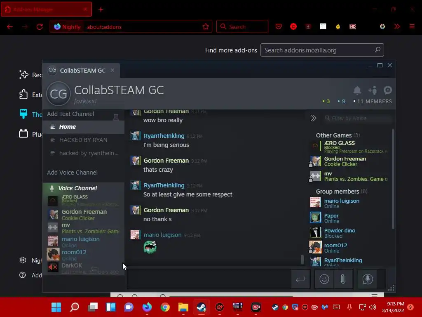Image resolution: width=422 pixels, height=317 pixels.
Task: Click mario luigison name in chat
Action: [x=162, y=235]
